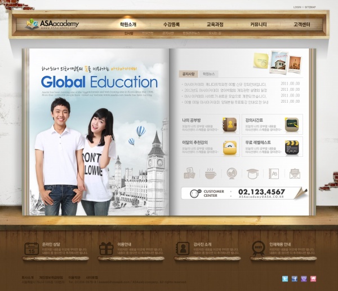Open the 2012년도 영어박람회 notice
Viewport: 338px width, 291px height.
(x=226, y=90)
